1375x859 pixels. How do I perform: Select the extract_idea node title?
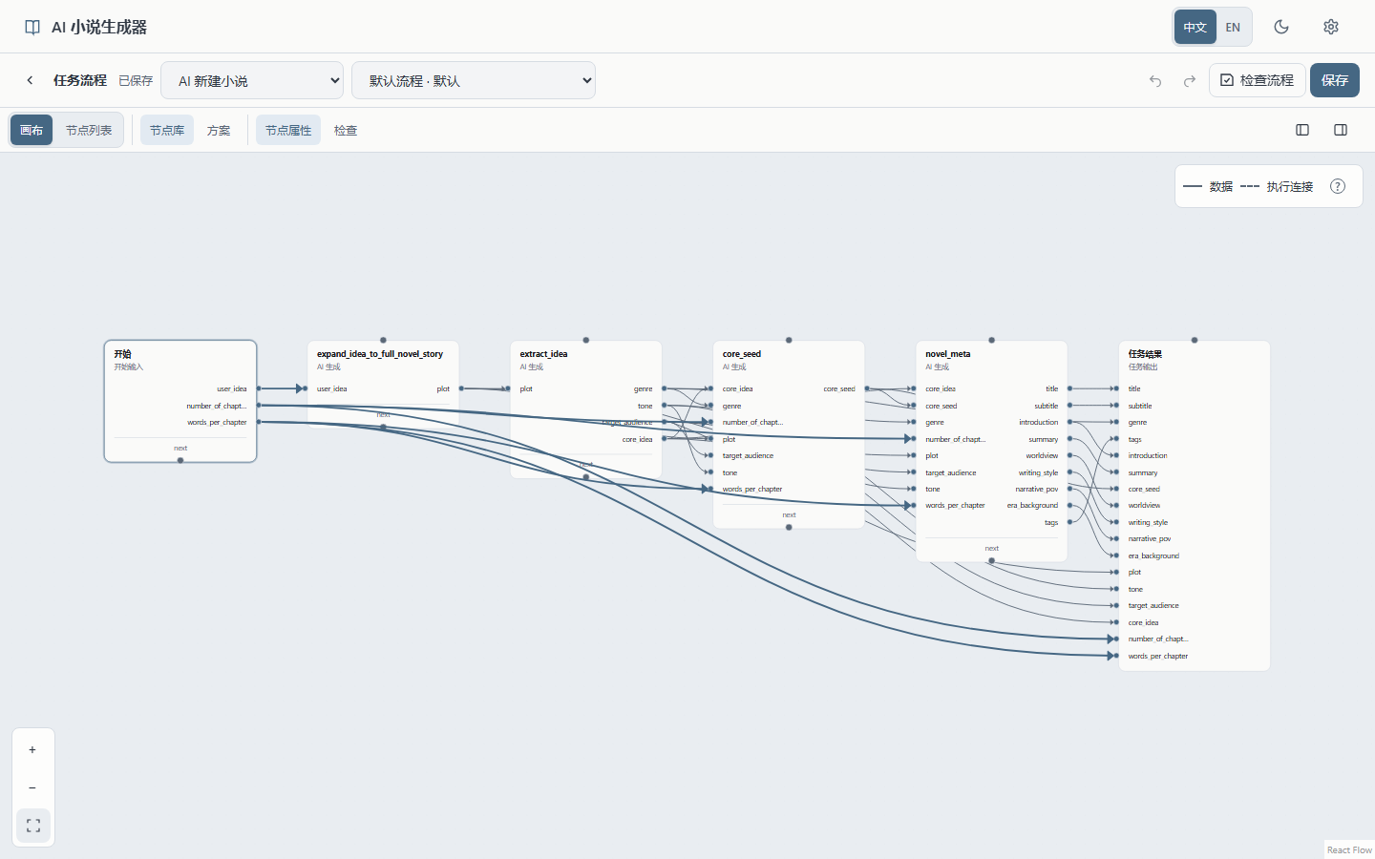(543, 354)
